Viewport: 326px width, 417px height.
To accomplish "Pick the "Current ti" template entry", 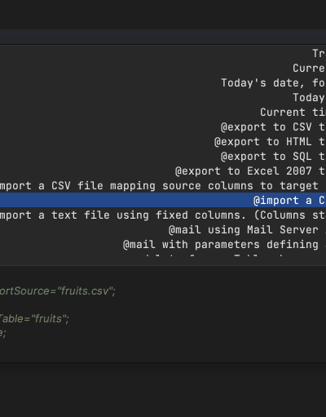I will pos(163,112).
